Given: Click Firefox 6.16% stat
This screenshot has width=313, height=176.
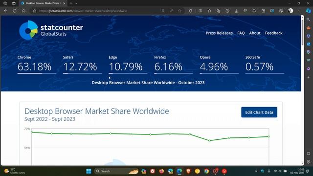Looking at the screenshot, I should click(174, 64).
